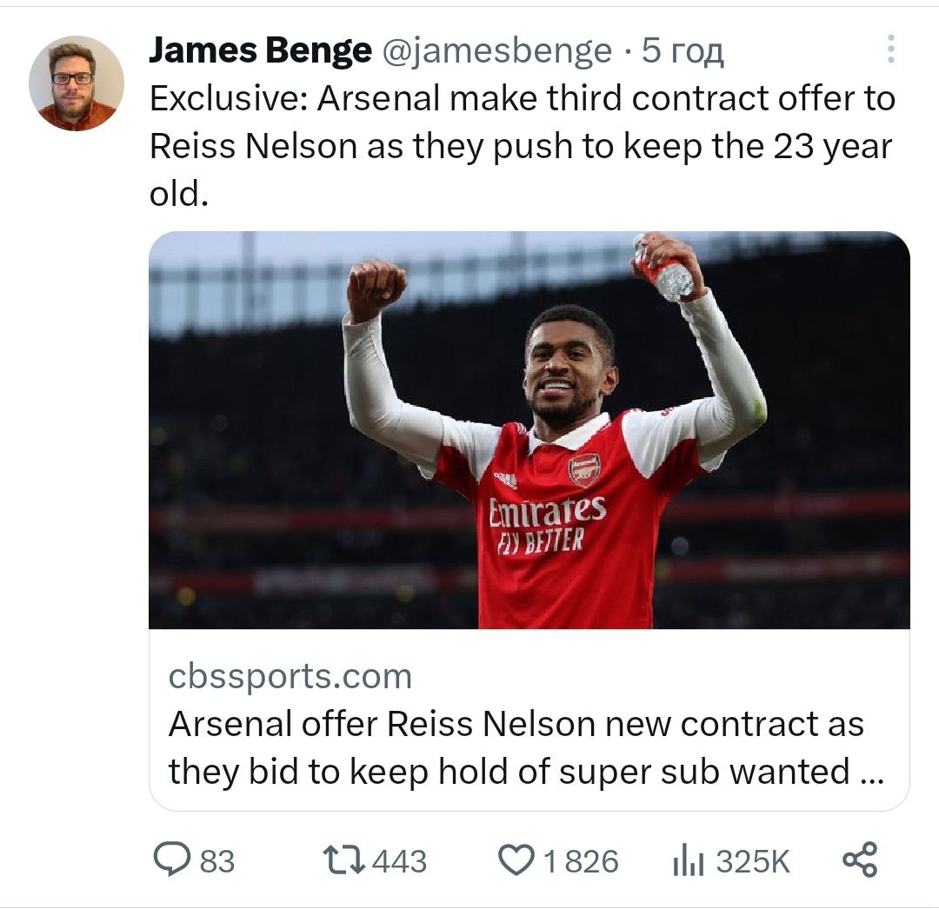
Task: Open the @jamesbenge handle link
Action: coord(497,51)
